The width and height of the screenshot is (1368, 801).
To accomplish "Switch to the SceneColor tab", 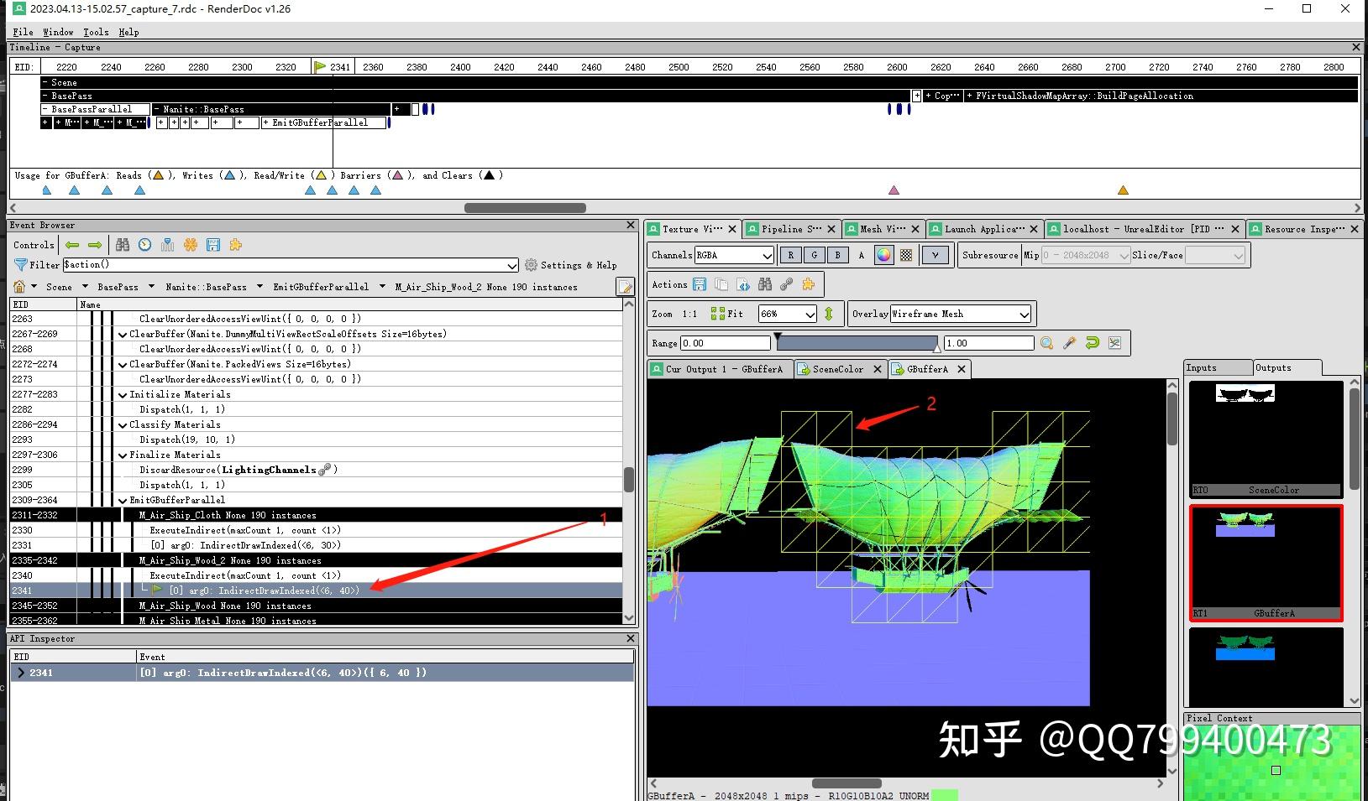I will click(838, 369).
